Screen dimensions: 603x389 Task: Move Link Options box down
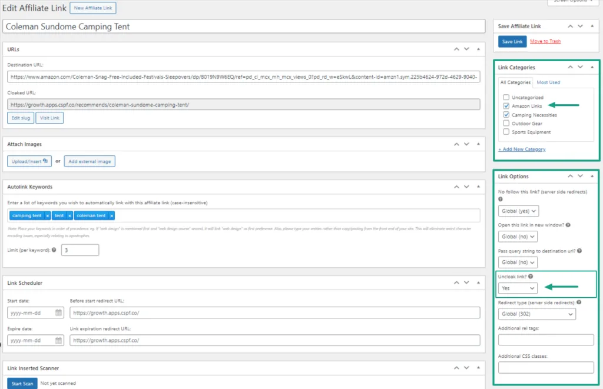[x=580, y=177]
